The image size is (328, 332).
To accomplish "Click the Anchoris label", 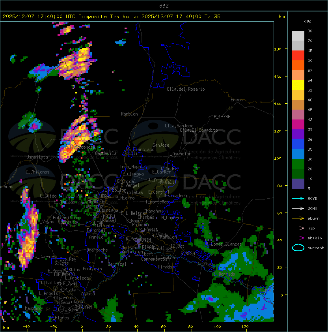I will click(x=92, y=269).
